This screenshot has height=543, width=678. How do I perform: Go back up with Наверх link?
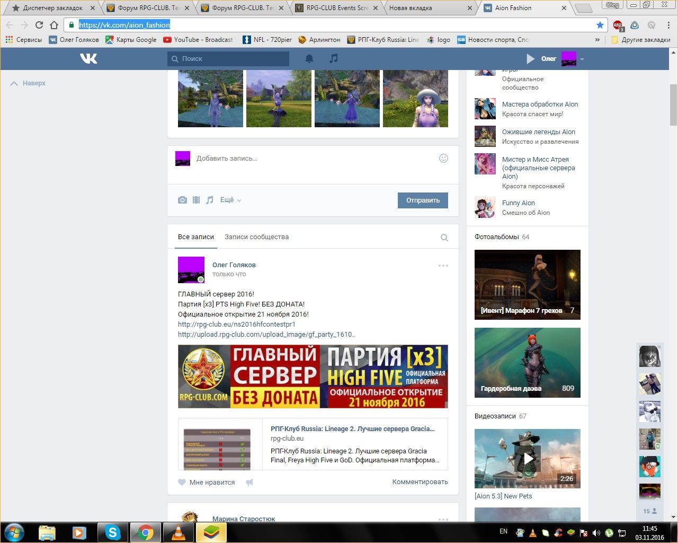tap(29, 83)
